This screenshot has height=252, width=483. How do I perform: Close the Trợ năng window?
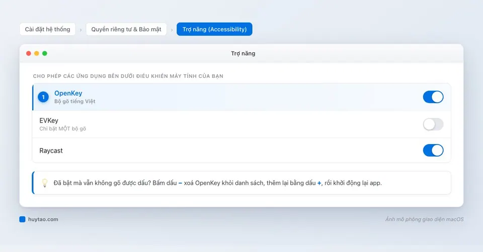coord(29,54)
